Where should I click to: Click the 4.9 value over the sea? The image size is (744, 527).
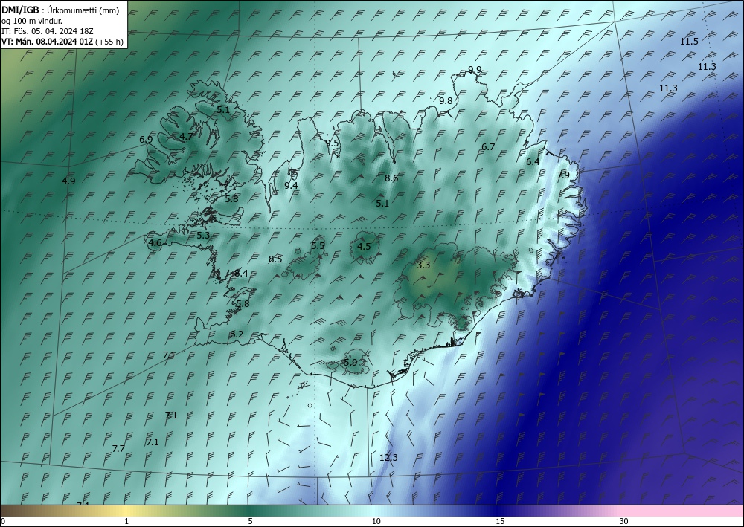pyautogui.click(x=68, y=181)
